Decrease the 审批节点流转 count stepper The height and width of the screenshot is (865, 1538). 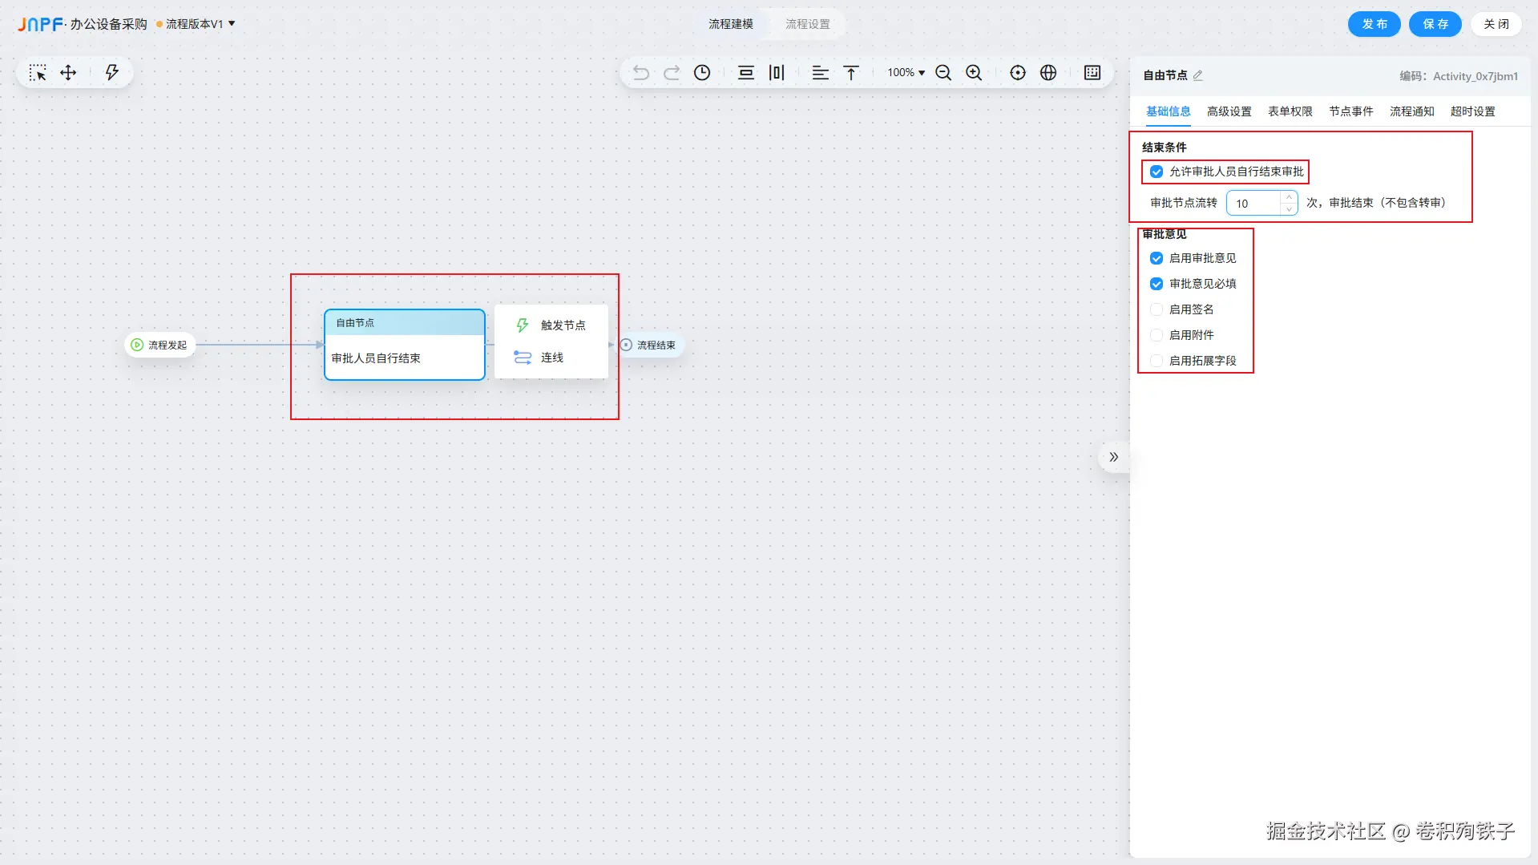click(x=1289, y=208)
